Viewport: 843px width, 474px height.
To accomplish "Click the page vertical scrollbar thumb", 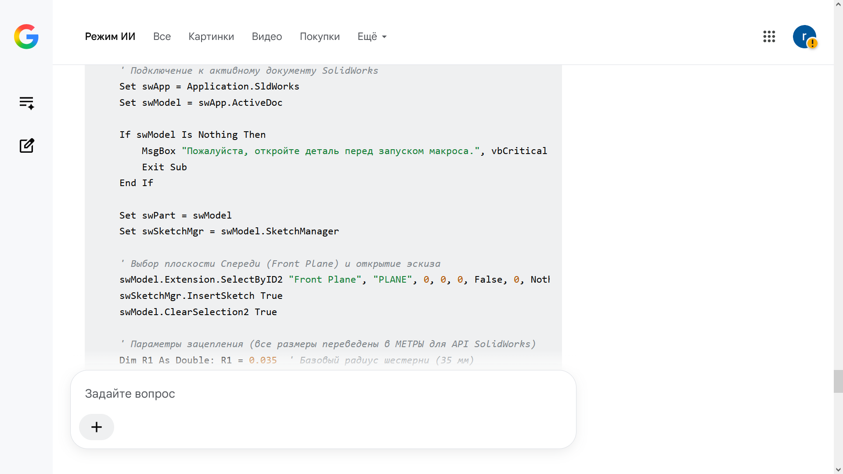I will click(838, 381).
